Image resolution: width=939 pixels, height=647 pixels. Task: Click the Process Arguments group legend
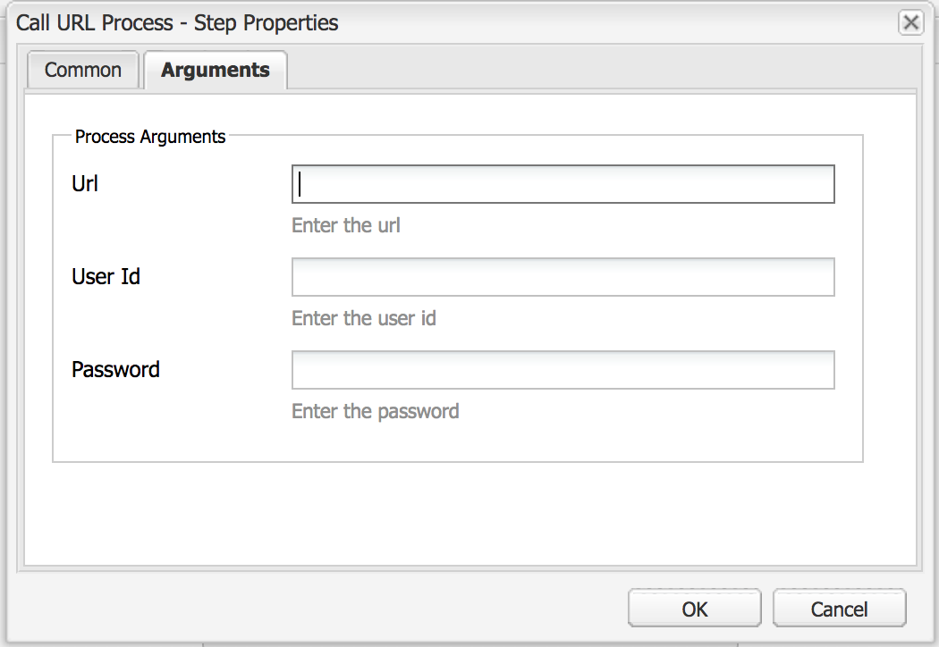pyautogui.click(x=150, y=137)
